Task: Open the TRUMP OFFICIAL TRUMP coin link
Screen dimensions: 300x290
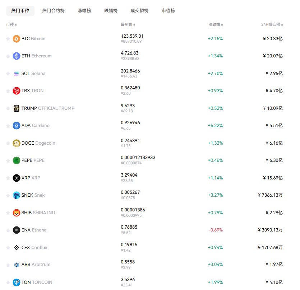Action: tap(48, 108)
